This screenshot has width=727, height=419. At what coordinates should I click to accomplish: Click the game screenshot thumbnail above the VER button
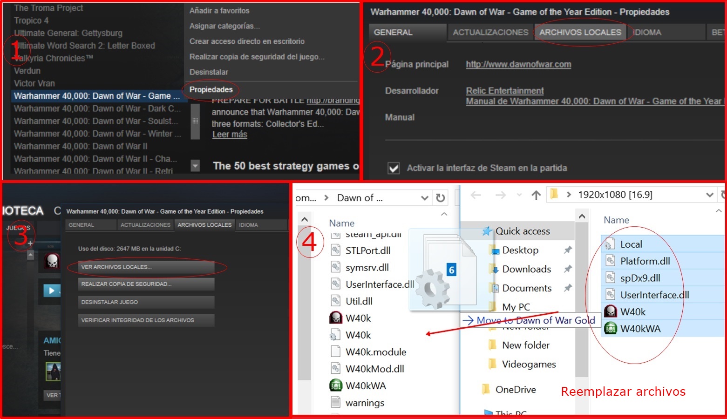click(53, 371)
